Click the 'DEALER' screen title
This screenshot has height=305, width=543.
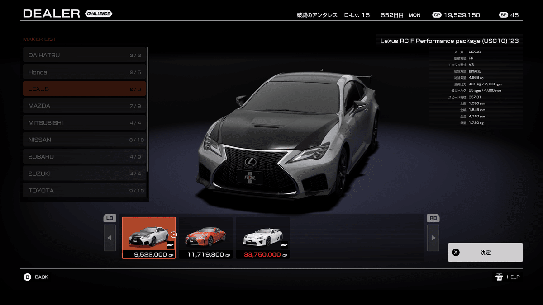(x=52, y=14)
